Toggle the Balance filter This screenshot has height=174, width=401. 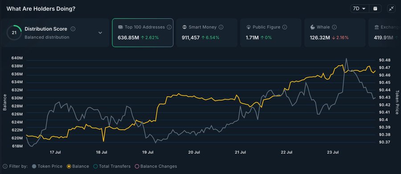pos(78,166)
